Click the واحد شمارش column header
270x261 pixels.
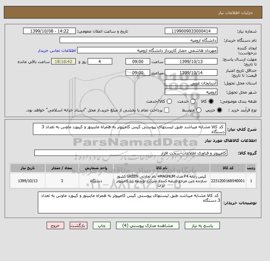[96, 168]
